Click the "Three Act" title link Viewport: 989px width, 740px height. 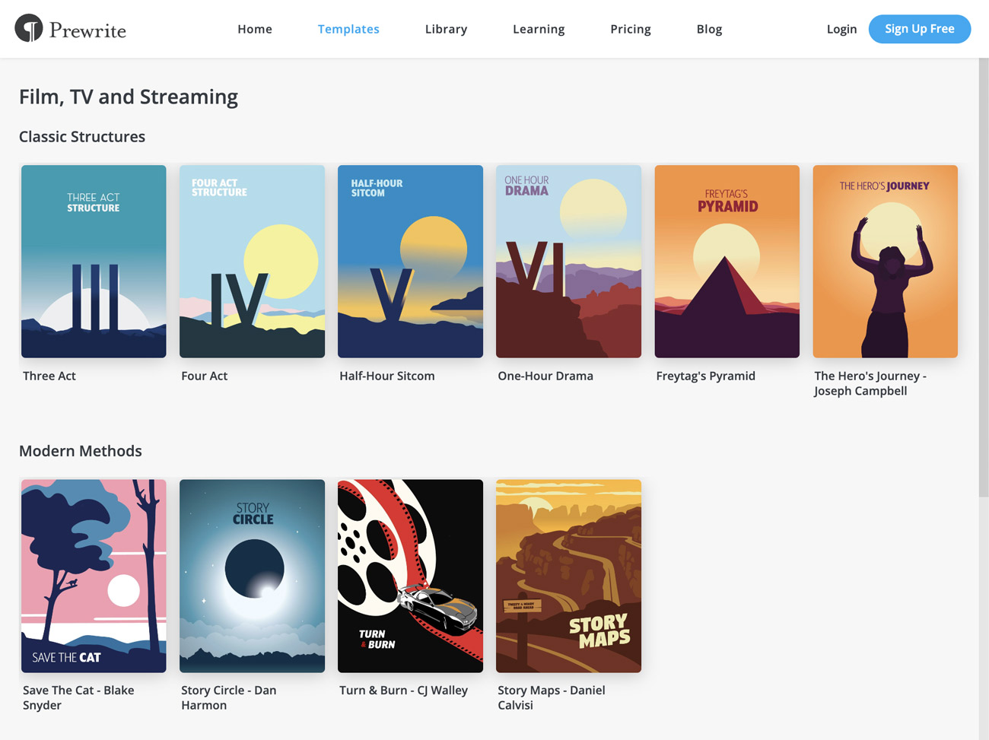[x=49, y=376]
